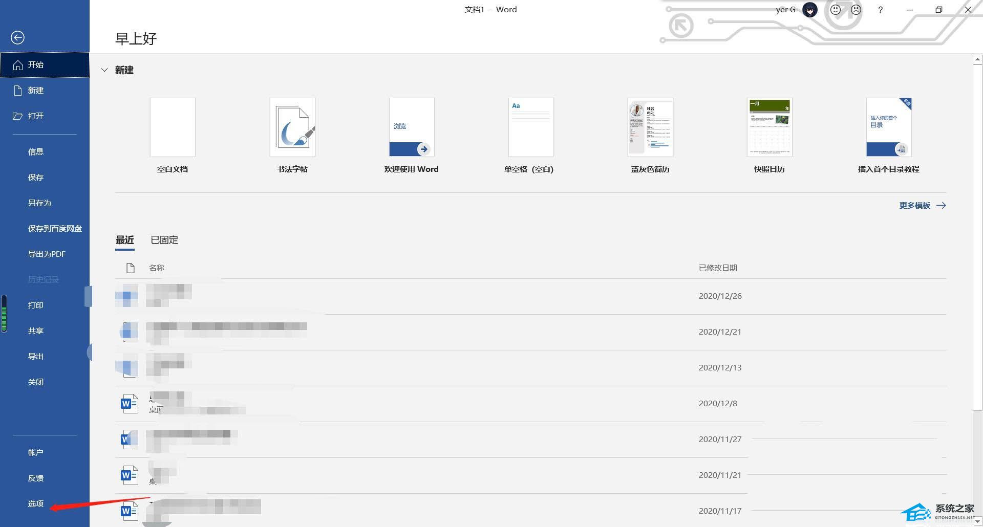Open help with the question mark icon
983x527 pixels.
coord(880,10)
